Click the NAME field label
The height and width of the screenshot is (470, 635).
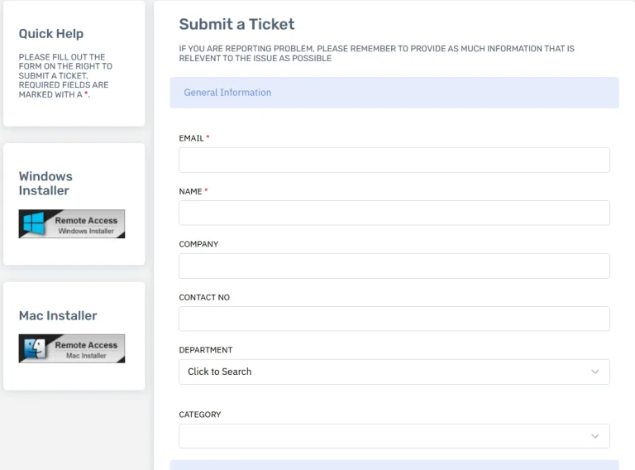click(190, 191)
